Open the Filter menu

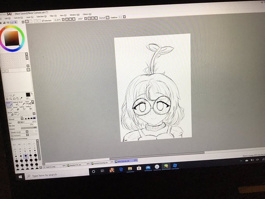click(x=53, y=16)
